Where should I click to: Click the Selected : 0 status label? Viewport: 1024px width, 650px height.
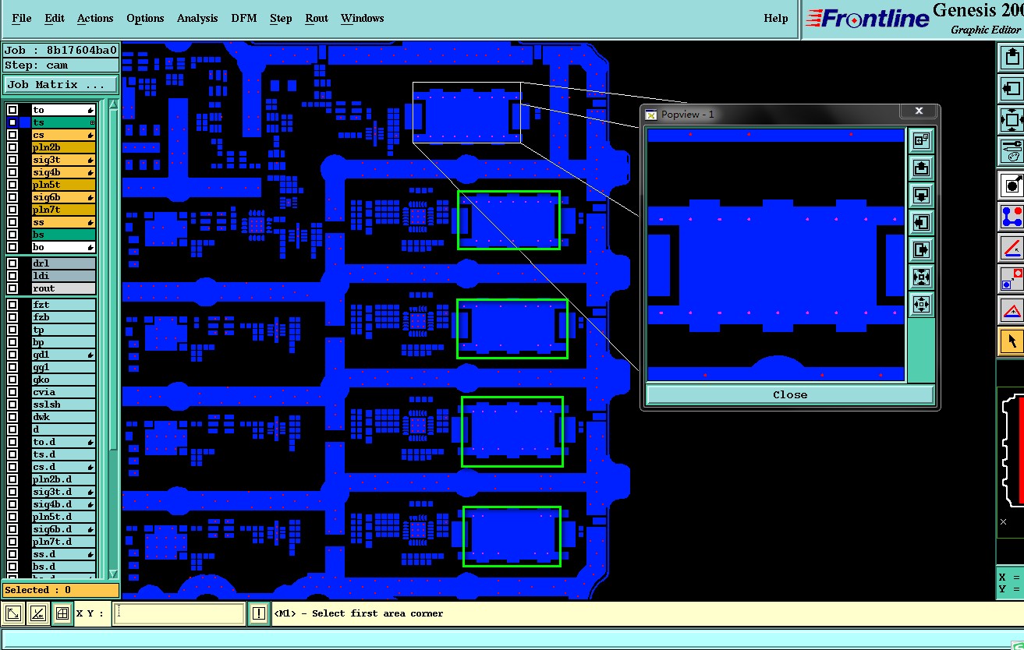(x=60, y=590)
